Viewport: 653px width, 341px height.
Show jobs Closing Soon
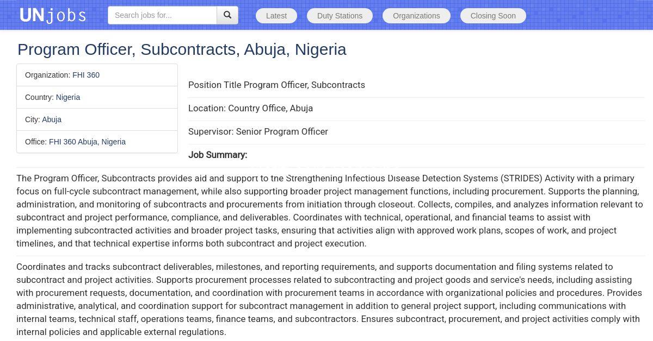coord(493,16)
